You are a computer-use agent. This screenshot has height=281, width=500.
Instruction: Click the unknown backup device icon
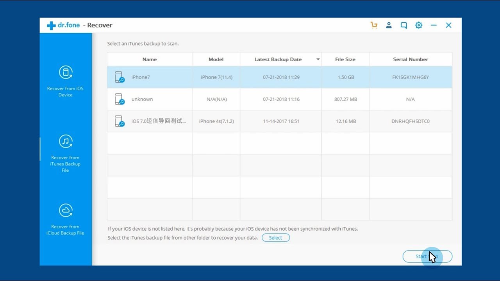[x=120, y=99]
